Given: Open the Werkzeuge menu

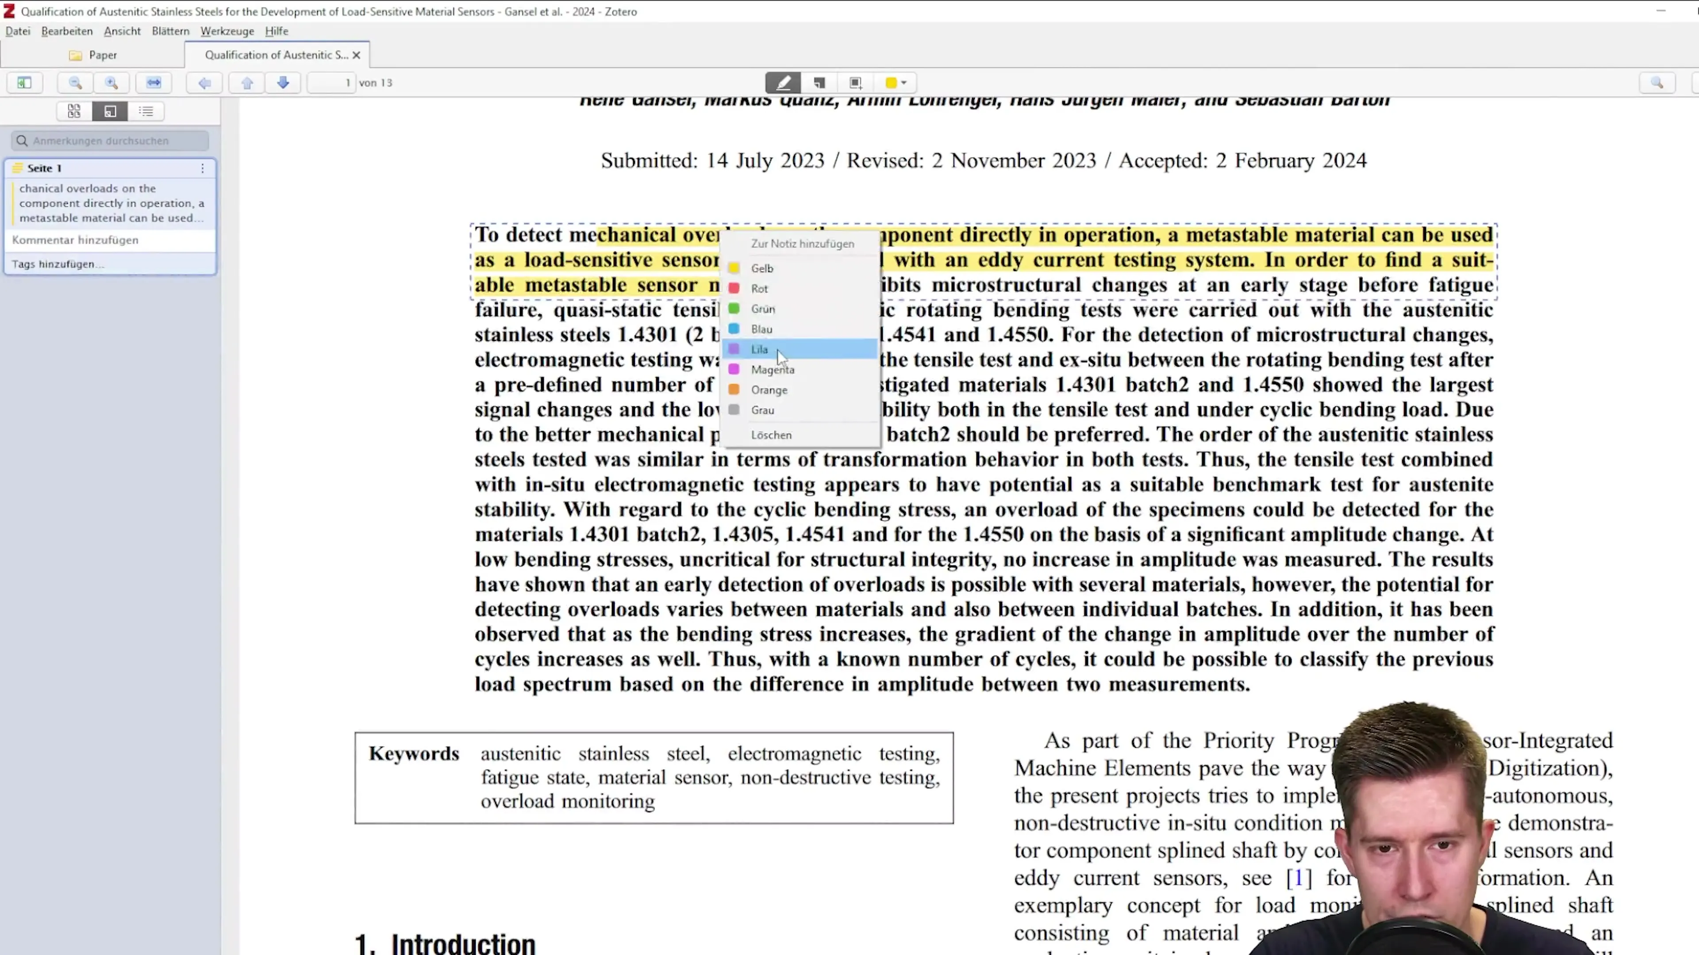Looking at the screenshot, I should pos(227,31).
